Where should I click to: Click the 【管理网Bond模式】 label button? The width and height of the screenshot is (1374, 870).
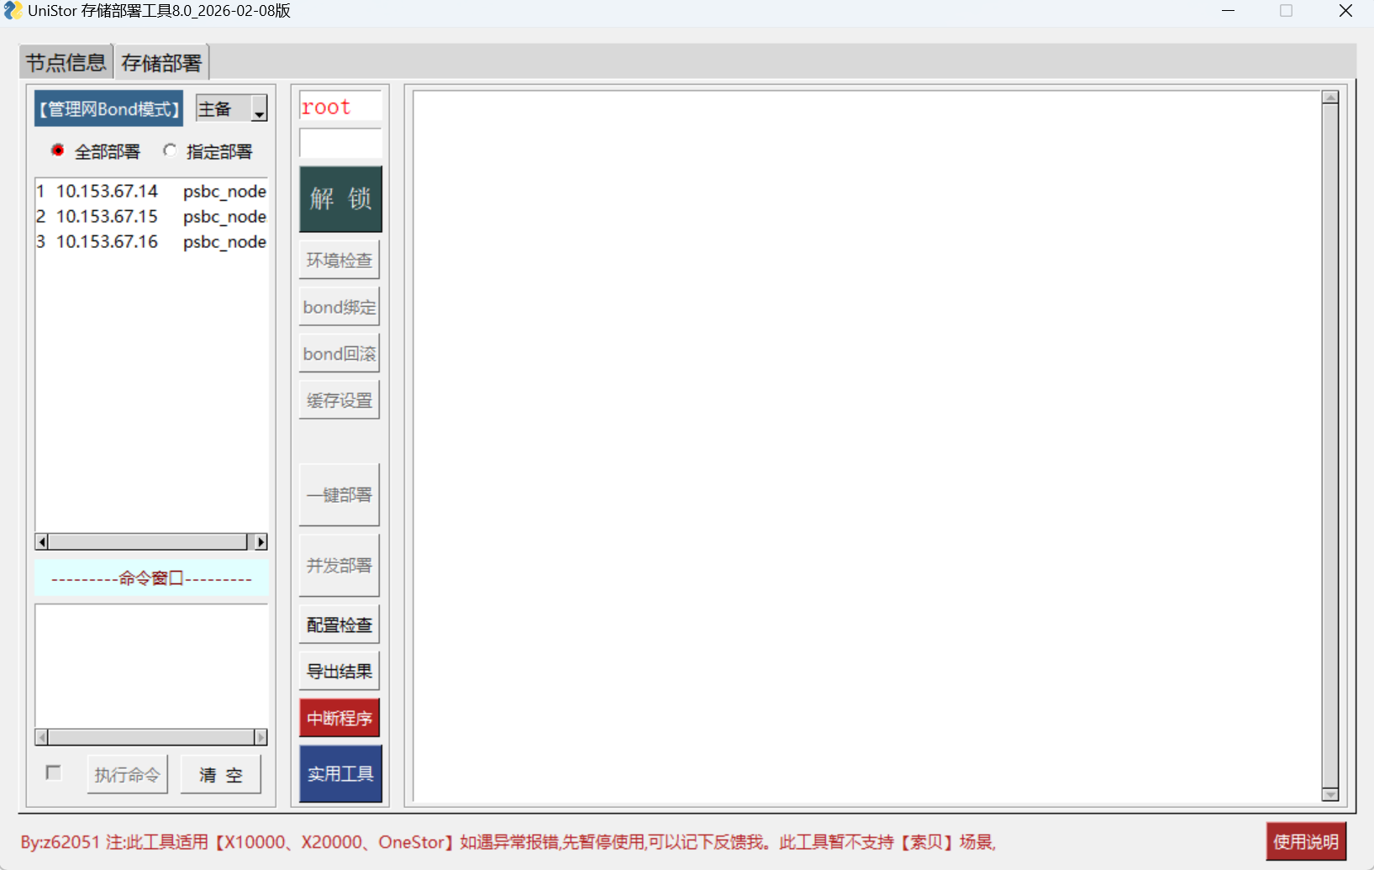coord(108,109)
